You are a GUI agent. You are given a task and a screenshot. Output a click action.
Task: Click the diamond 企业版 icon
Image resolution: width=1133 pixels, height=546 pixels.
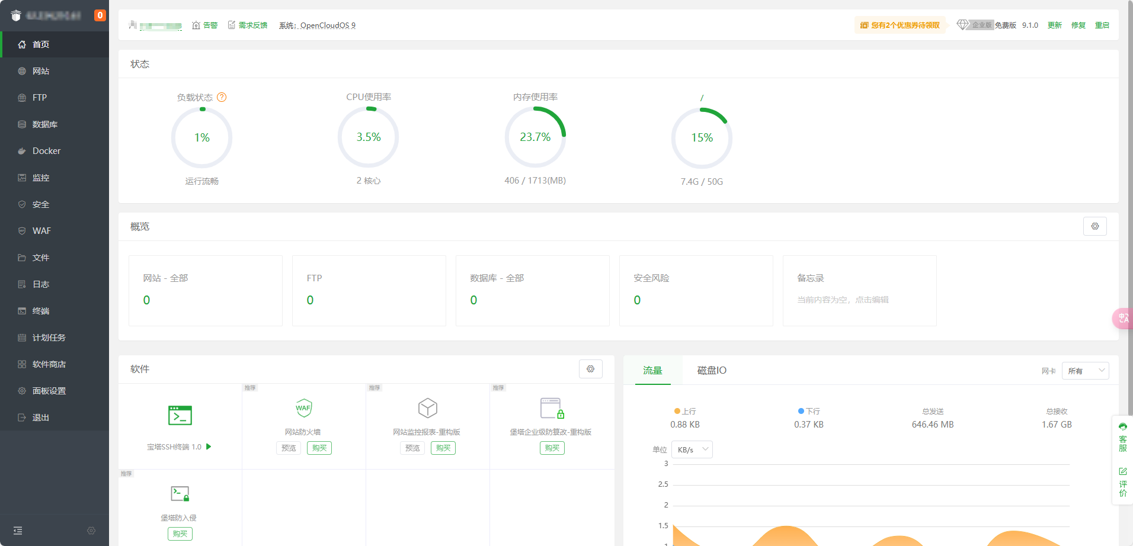(x=963, y=25)
